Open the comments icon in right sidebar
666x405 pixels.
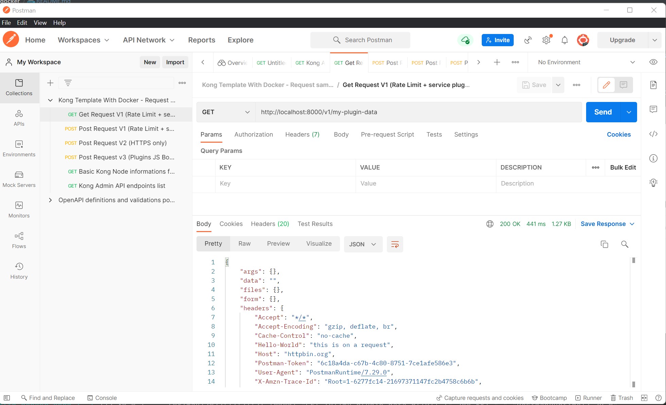click(653, 109)
